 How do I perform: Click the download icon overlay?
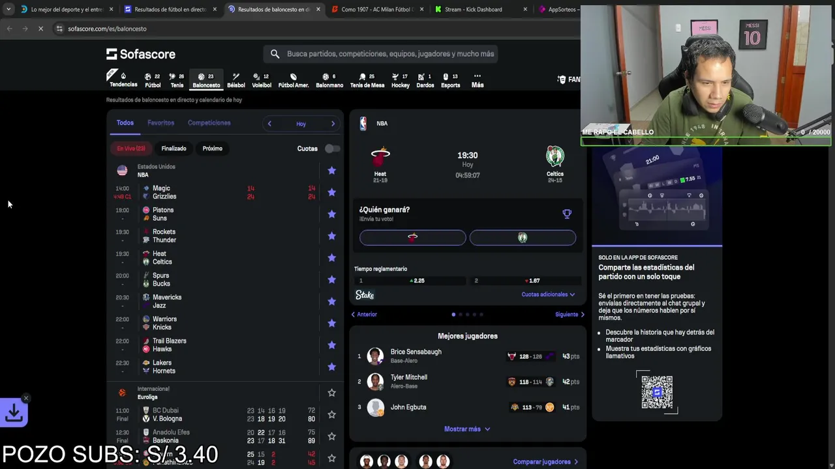coord(14,412)
